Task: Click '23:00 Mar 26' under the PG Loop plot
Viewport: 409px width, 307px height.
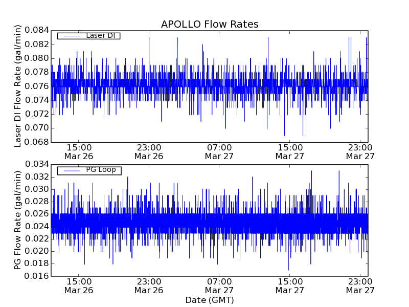Action: [149, 286]
